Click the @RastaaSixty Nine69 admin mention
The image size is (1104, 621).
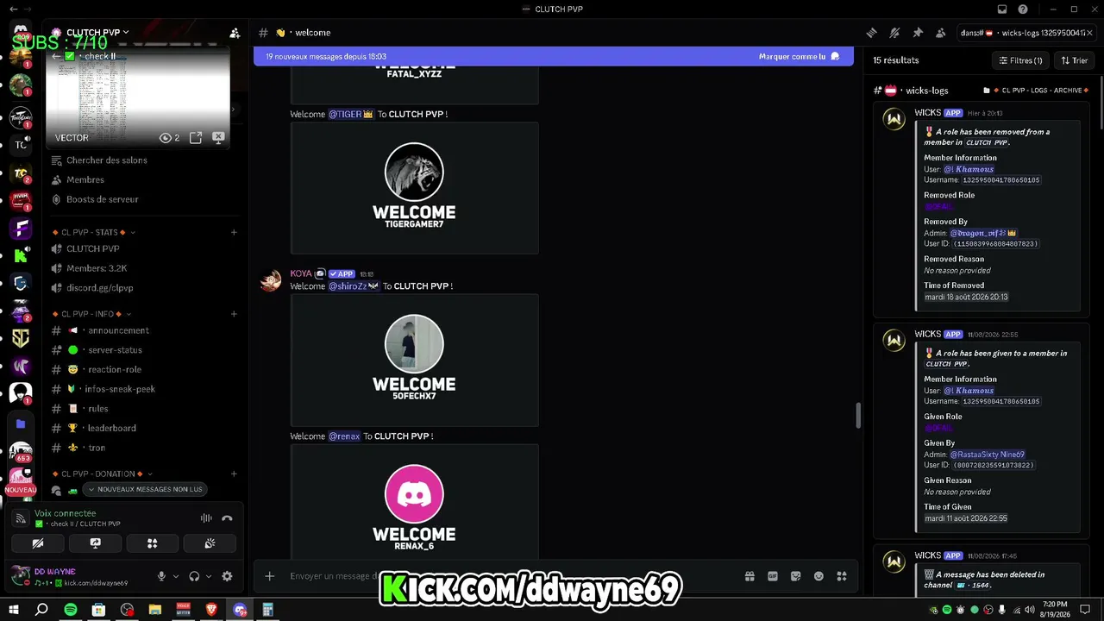pyautogui.click(x=988, y=455)
